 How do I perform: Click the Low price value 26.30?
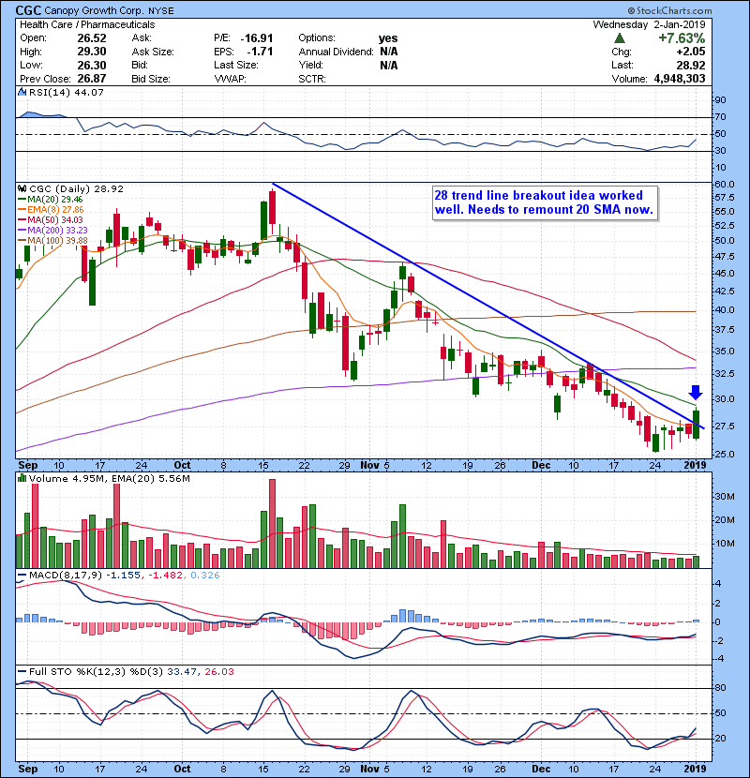(92, 66)
